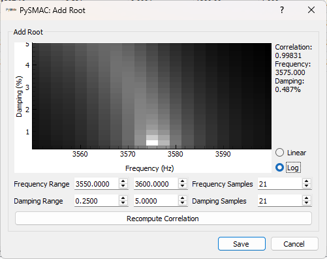
Task: Decrease Damping Range minimum with down arrow
Action: click(123, 203)
